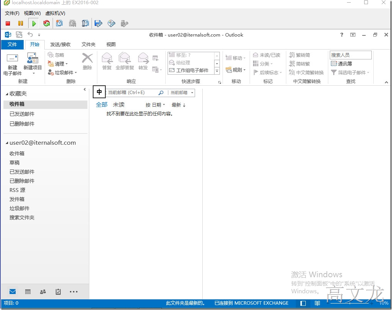Switch to Mail view icon

(13, 292)
